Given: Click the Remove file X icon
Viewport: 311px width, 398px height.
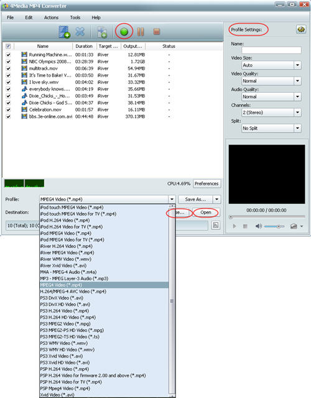Looking at the screenshot, I should (x=80, y=32).
